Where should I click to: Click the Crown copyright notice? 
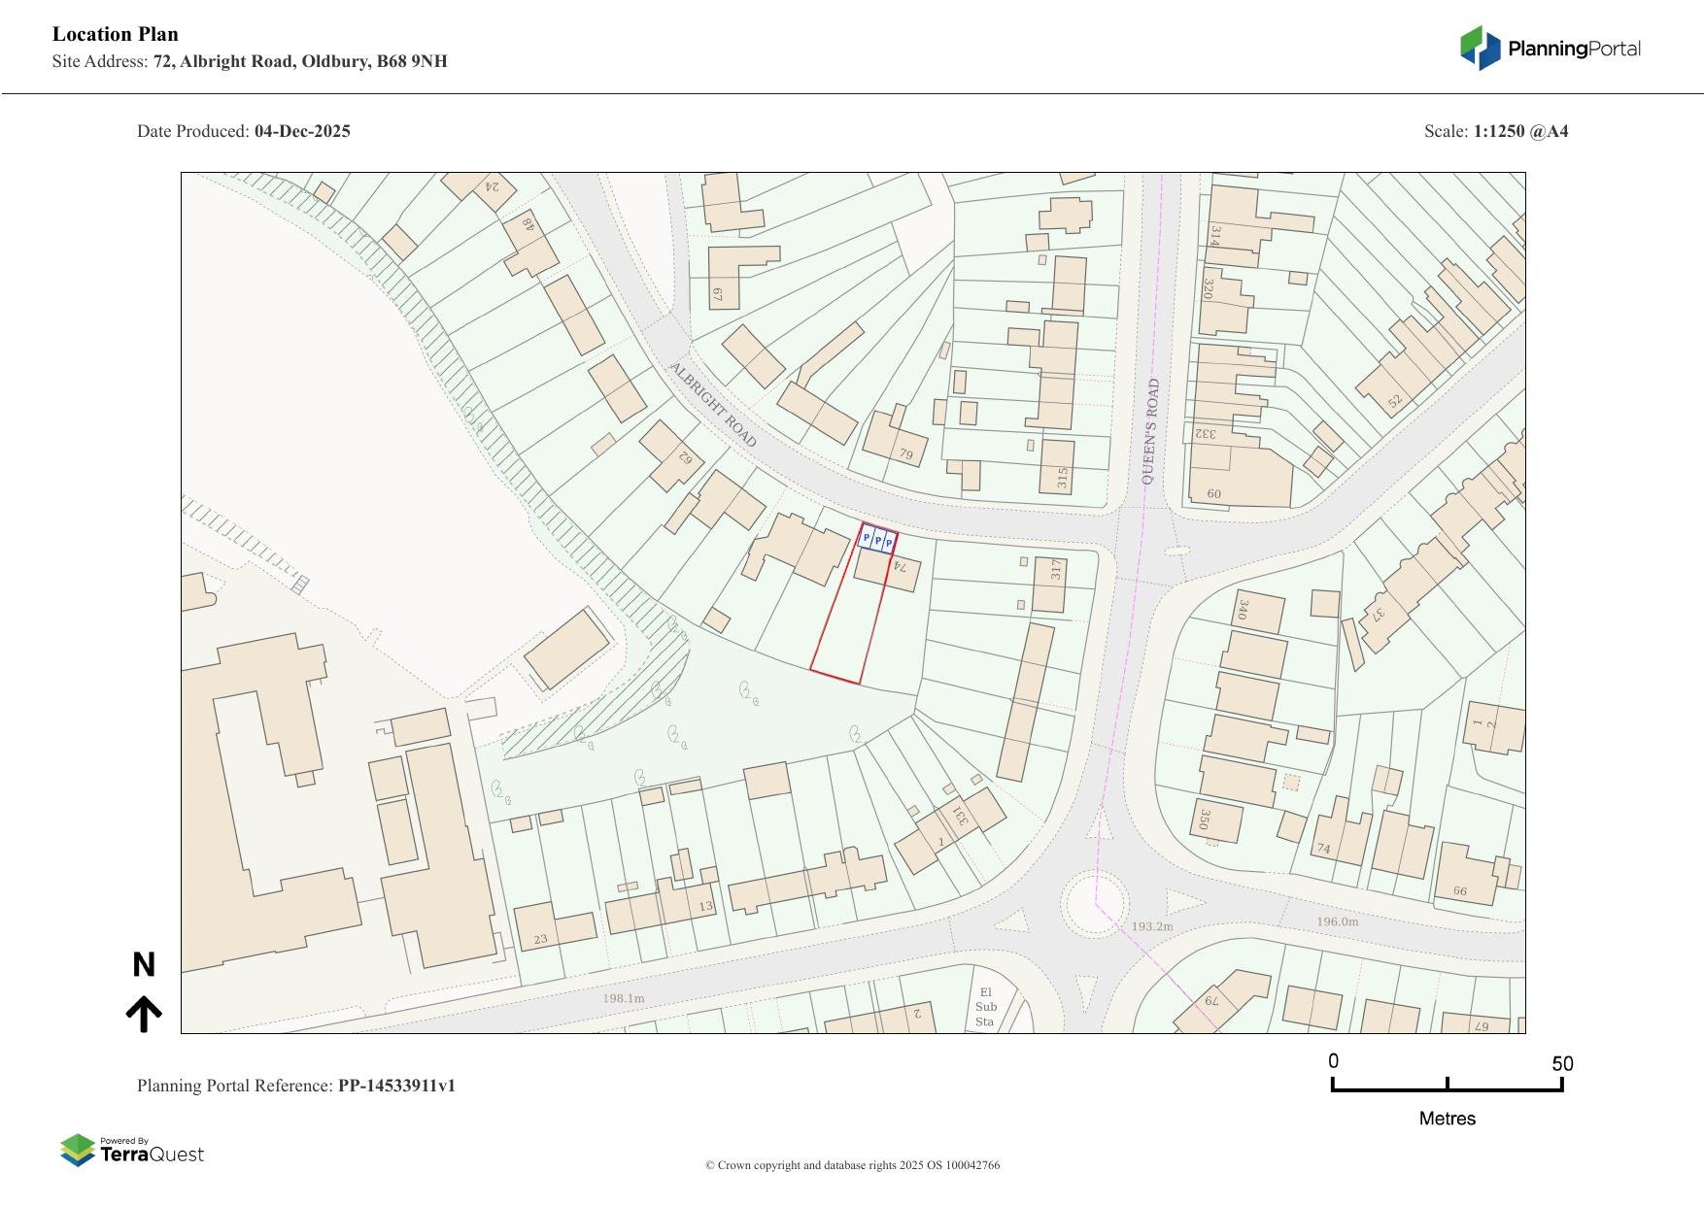click(x=852, y=1165)
